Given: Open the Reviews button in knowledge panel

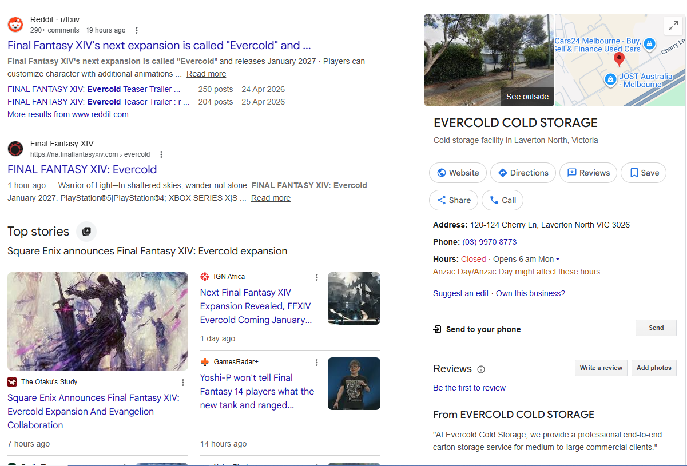Looking at the screenshot, I should coord(588,173).
